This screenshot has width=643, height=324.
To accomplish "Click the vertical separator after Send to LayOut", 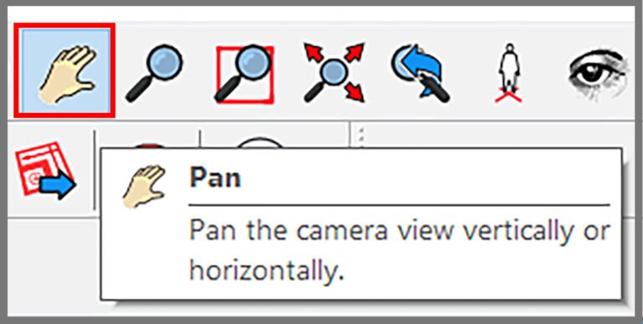I will (x=95, y=170).
